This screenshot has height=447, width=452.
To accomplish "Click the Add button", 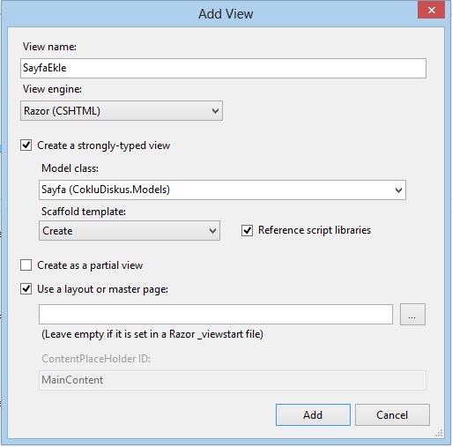I will tap(313, 415).
